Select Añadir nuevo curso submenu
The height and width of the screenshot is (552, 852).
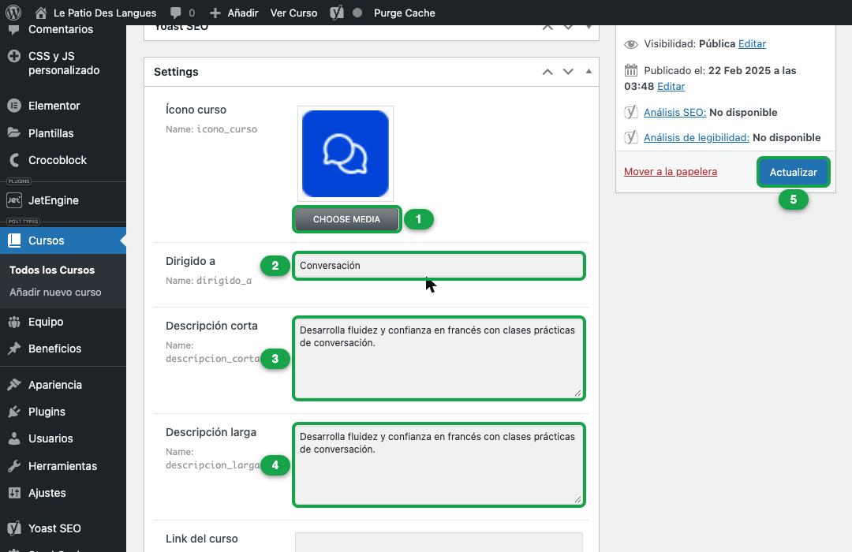click(55, 293)
